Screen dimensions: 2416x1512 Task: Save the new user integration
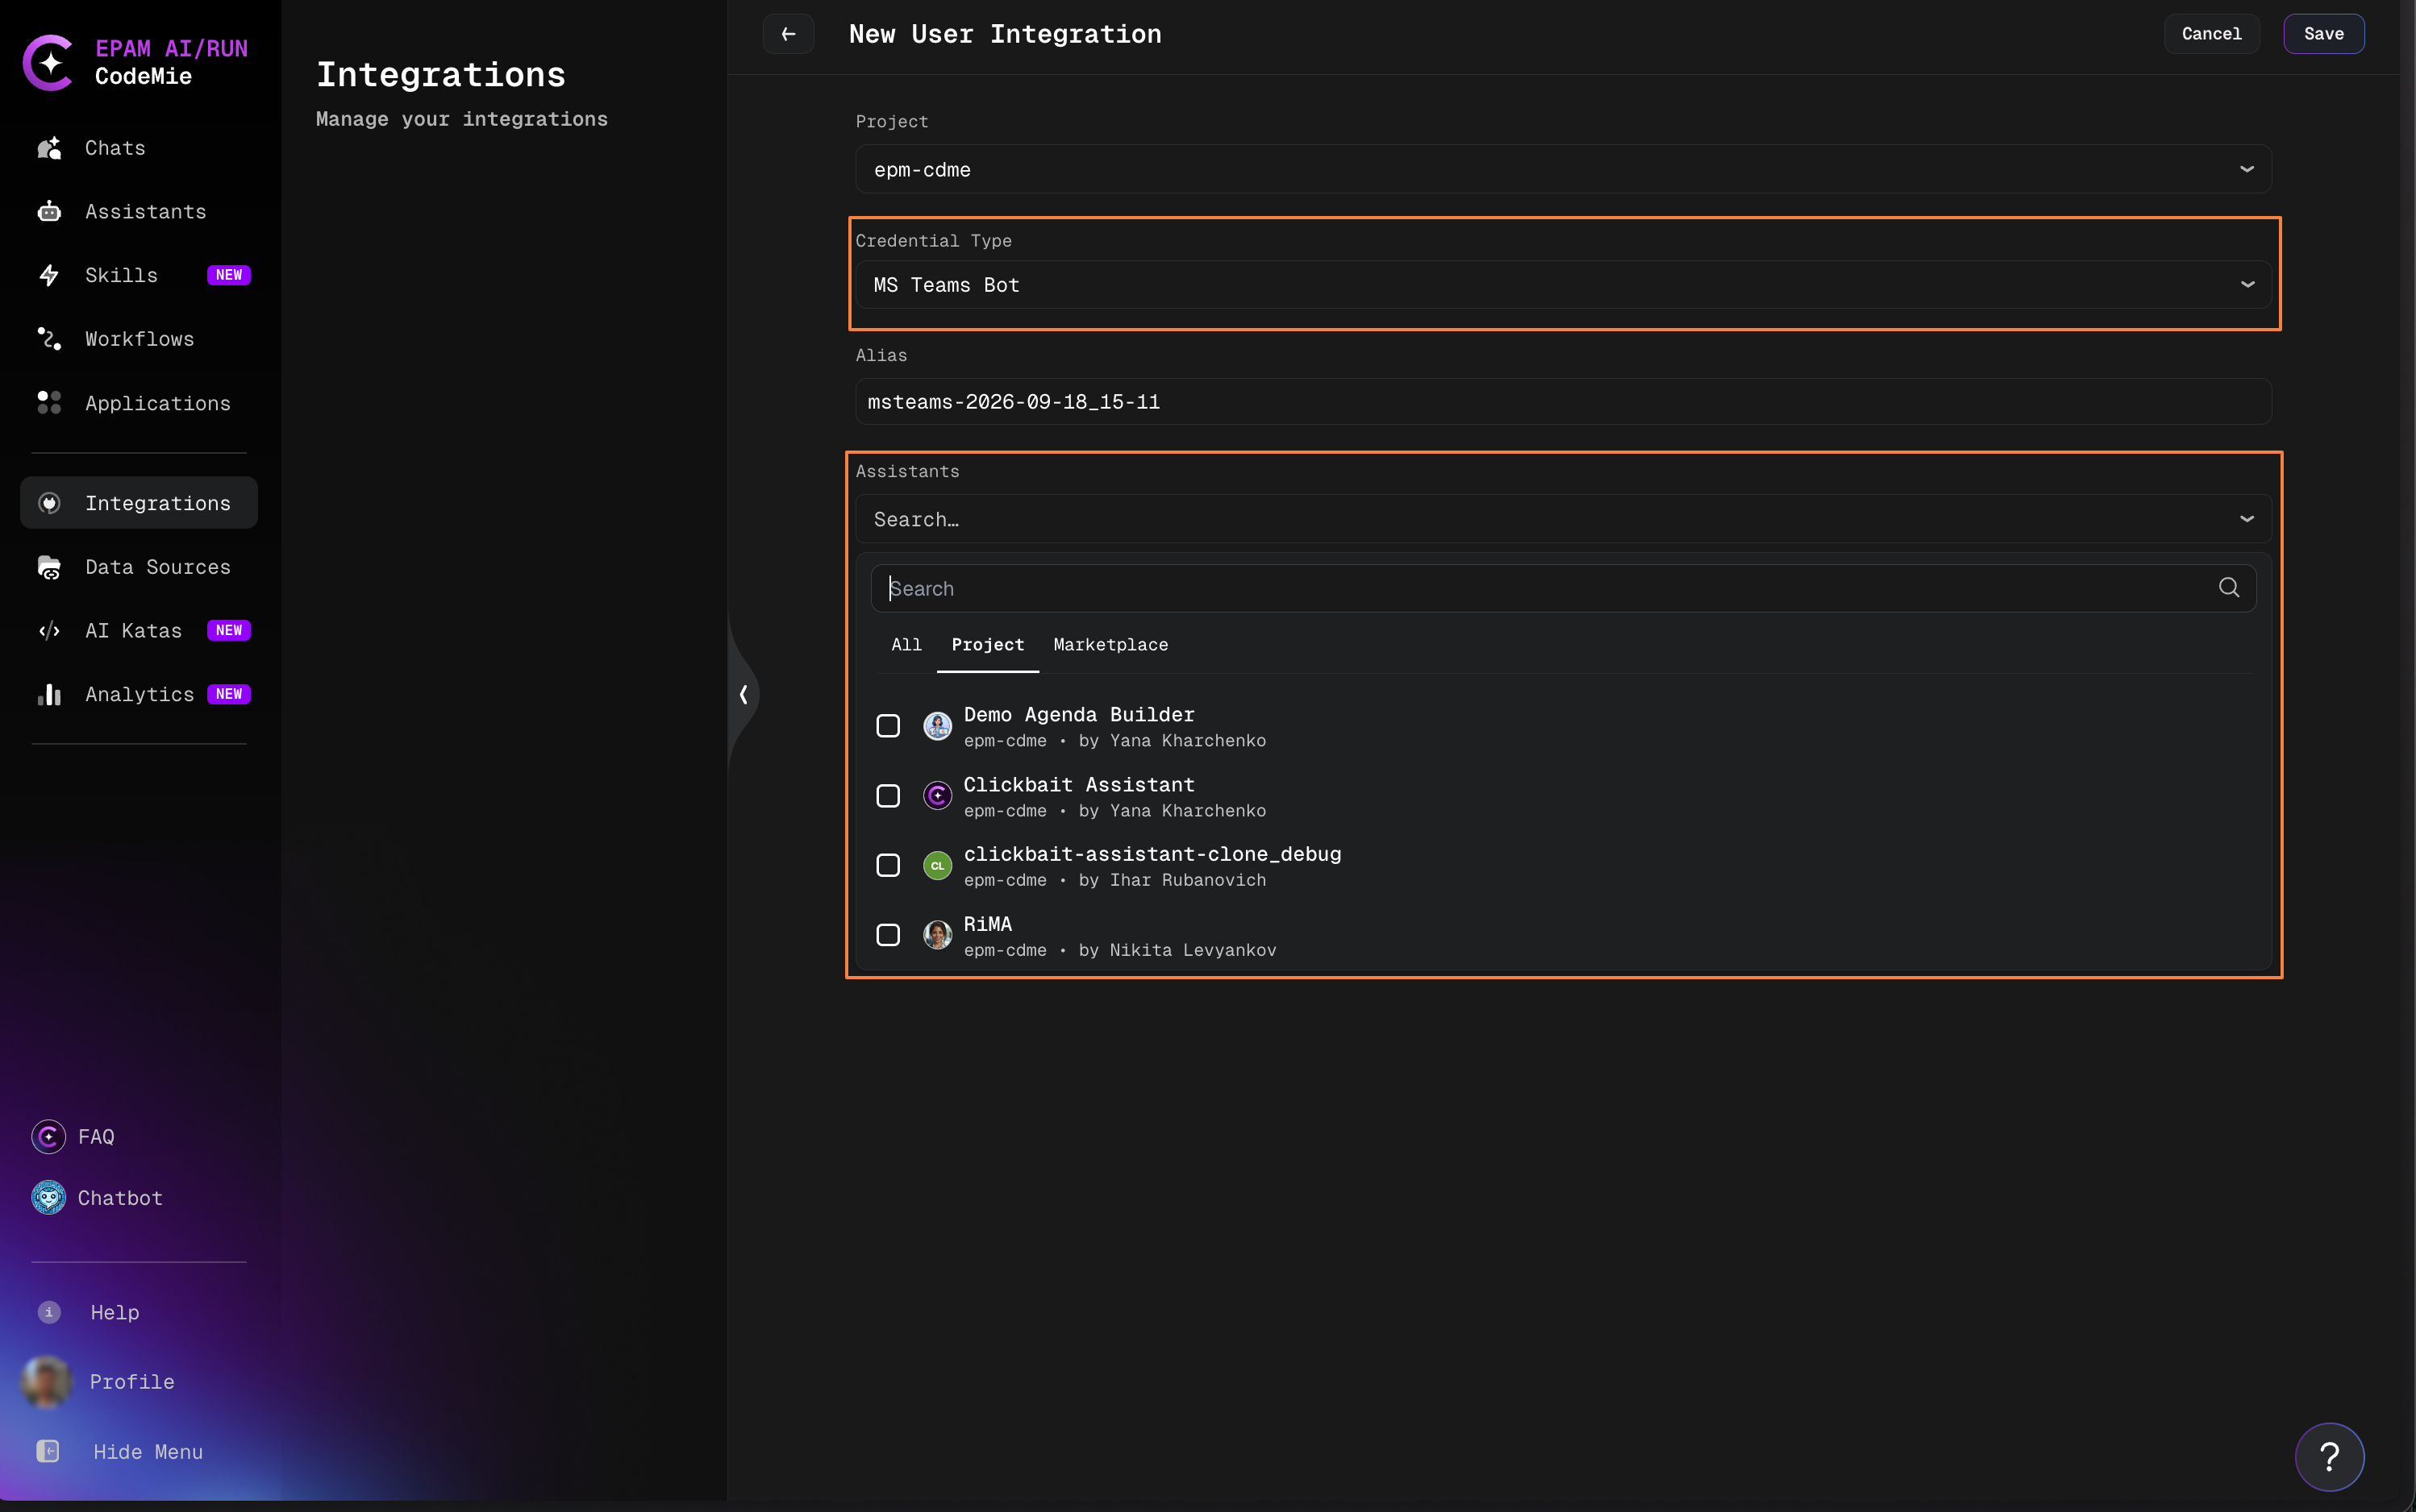[2323, 34]
